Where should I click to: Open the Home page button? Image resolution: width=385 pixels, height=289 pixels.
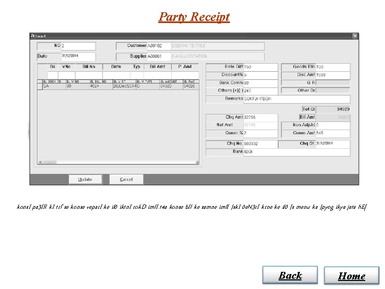point(352,276)
